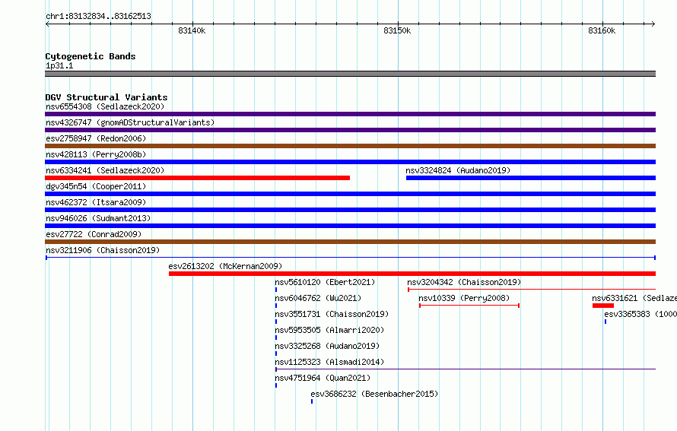Open the nsv428113 (Perry2008b) label
This screenshot has height=431, width=677.
point(96,154)
